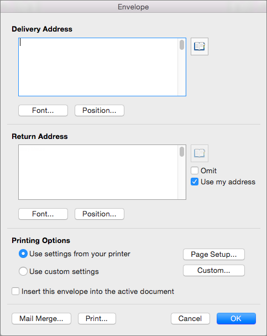
Task: Open the Page Setup dialog
Action: (x=214, y=255)
